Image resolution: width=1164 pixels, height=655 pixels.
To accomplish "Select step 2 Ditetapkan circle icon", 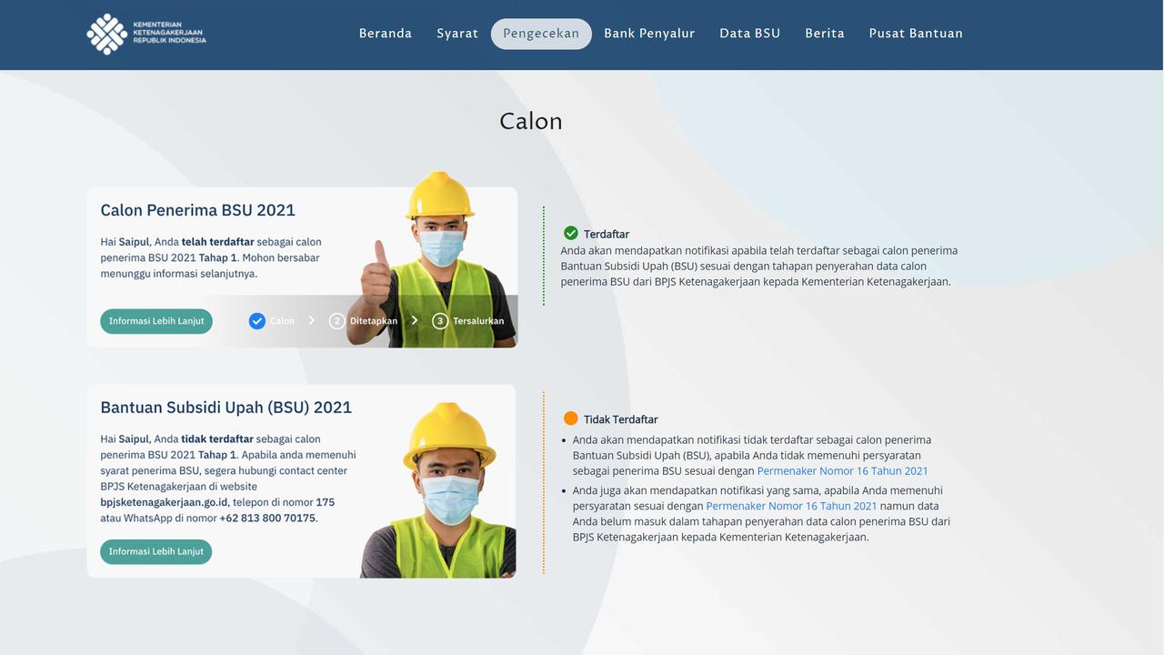I will [x=337, y=320].
